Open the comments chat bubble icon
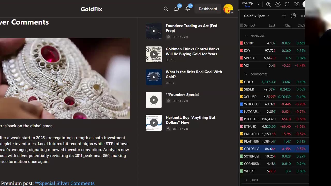The image size is (331, 186). coord(177,9)
